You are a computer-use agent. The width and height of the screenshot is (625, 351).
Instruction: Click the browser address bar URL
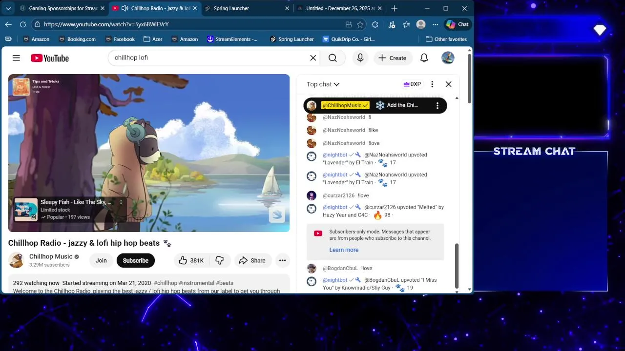click(106, 24)
